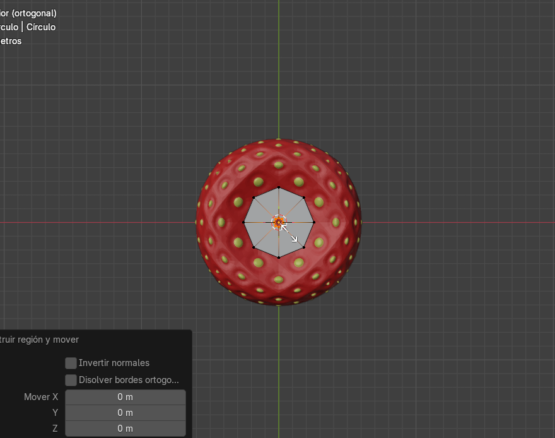555x438 pixels.
Task: Click the Z move value field
Action: (x=126, y=429)
